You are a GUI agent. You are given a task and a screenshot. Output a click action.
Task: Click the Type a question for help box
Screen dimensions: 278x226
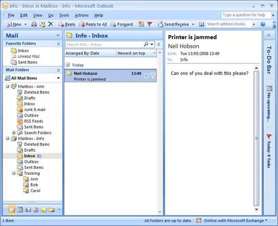[246, 15]
